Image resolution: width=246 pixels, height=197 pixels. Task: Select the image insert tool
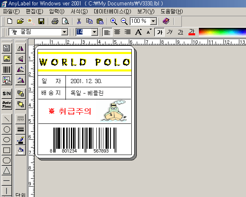tap(7, 59)
